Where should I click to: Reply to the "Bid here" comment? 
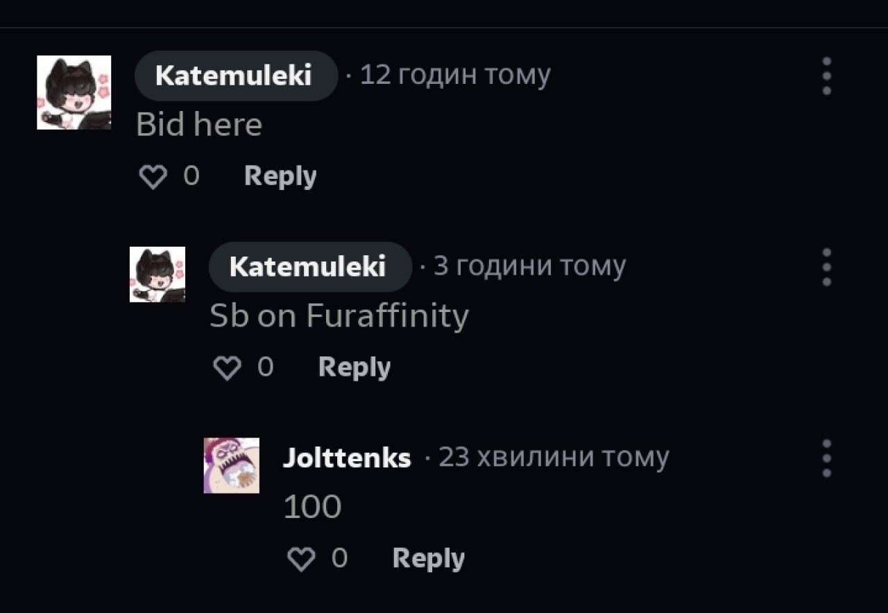(x=280, y=176)
